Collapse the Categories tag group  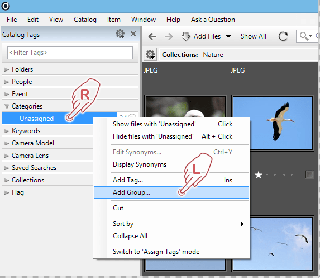(7, 106)
